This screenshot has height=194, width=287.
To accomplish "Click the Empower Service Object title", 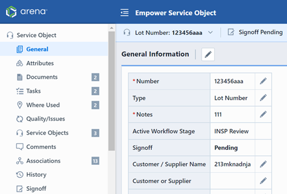I will coord(176,13).
